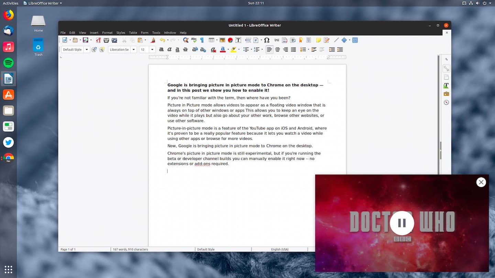Apply yellow highlighting color
The width and height of the screenshot is (495, 278).
pyautogui.click(x=234, y=49)
